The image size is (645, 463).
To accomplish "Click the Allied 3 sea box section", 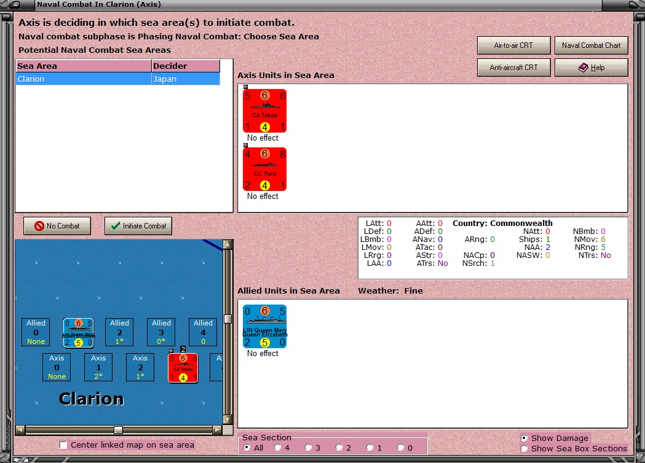I will [161, 332].
